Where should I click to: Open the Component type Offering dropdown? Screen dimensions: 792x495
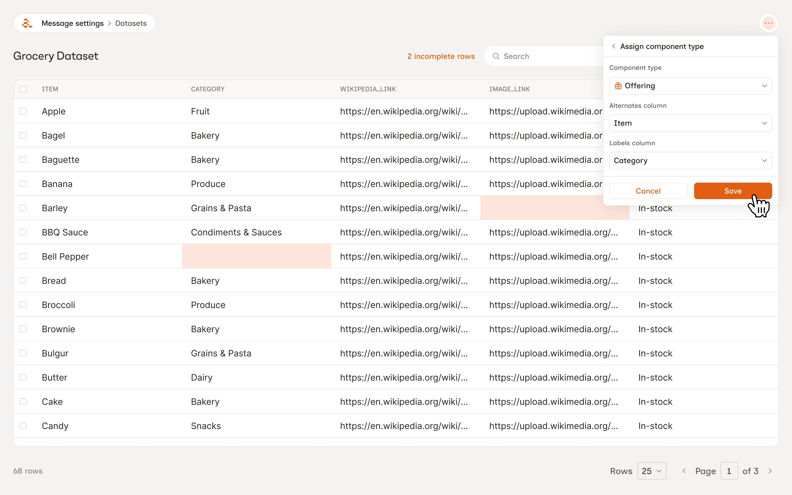[x=690, y=86]
